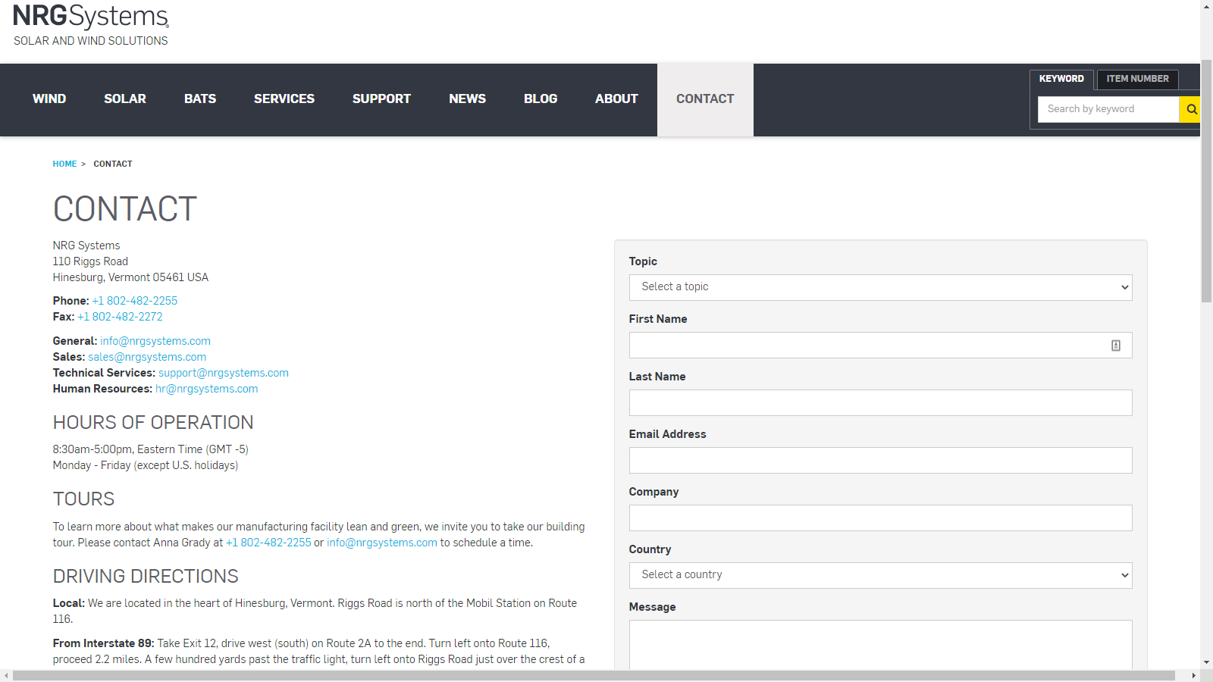Open the Select a topic dropdown

click(x=880, y=287)
